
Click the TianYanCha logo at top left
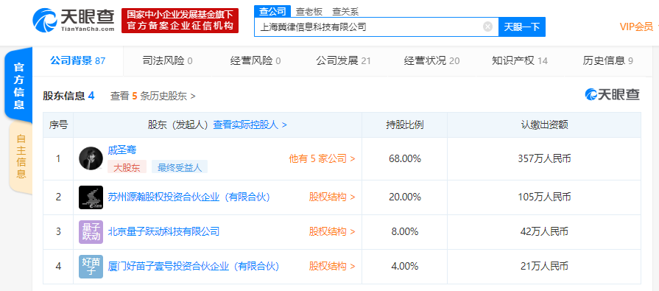pyautogui.click(x=74, y=20)
